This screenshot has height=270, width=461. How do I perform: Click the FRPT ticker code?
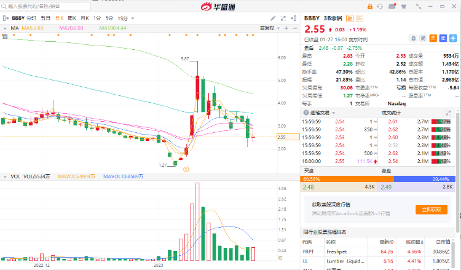pyautogui.click(x=309, y=252)
